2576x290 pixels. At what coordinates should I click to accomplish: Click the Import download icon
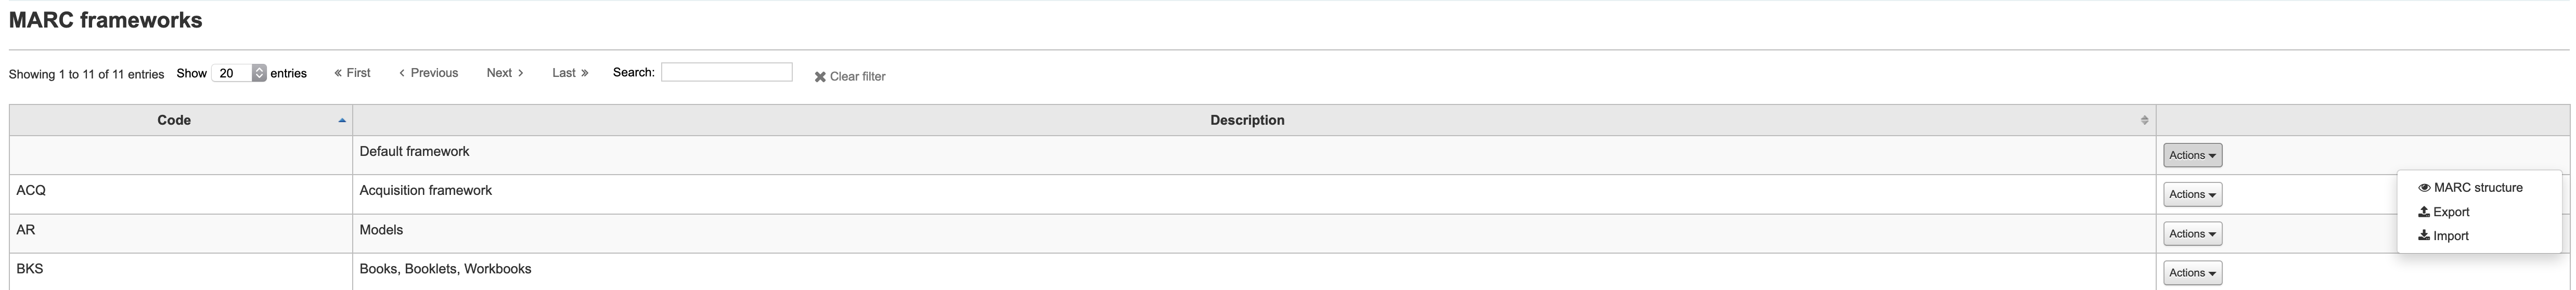(x=2424, y=236)
